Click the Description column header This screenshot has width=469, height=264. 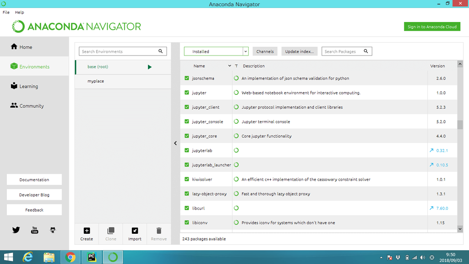(x=254, y=66)
